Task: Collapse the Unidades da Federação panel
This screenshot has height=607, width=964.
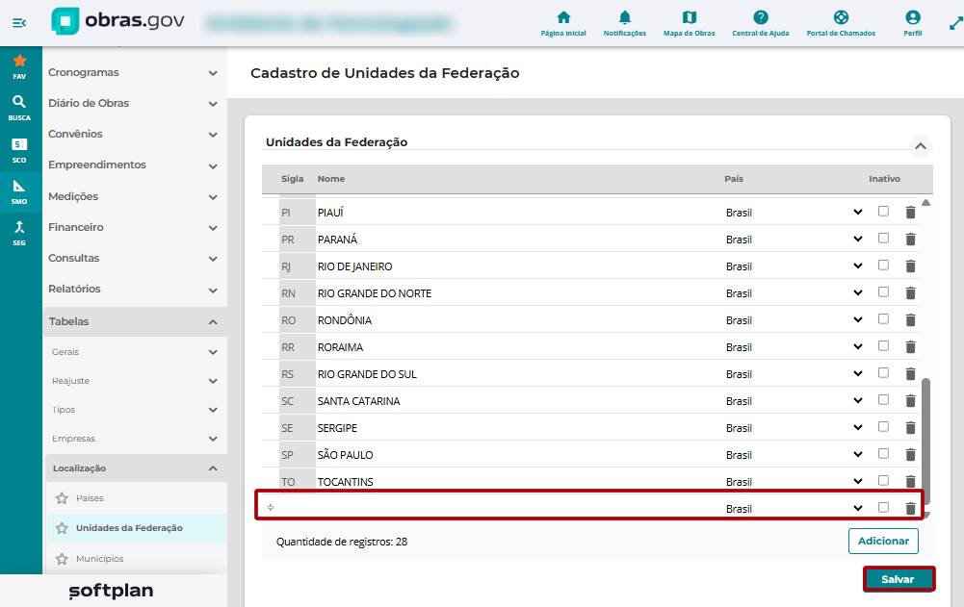Action: tap(921, 146)
